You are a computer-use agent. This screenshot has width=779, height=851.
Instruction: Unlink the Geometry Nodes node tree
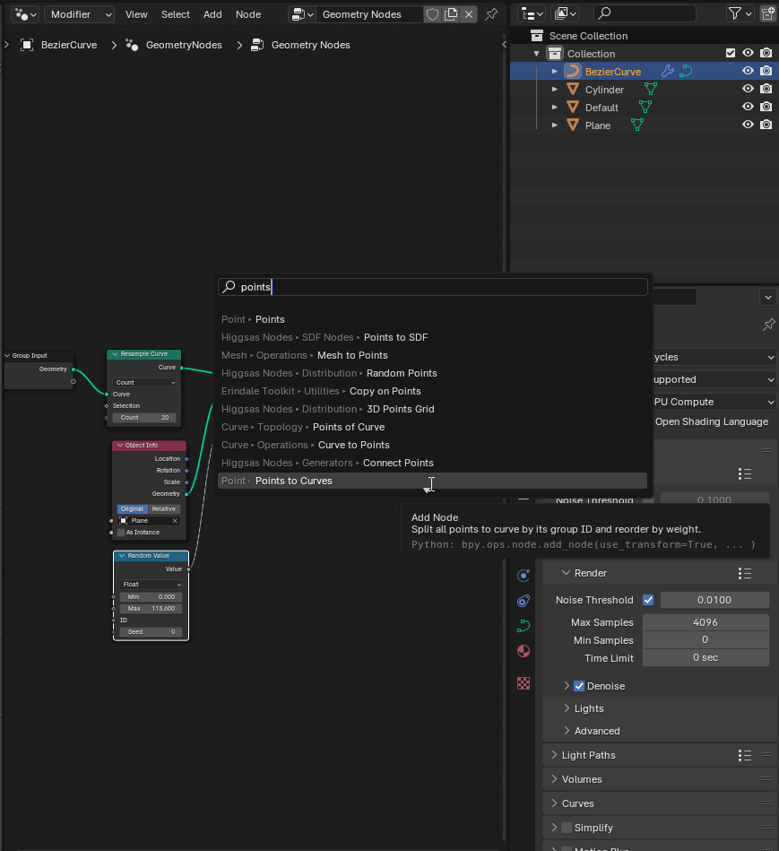click(469, 14)
